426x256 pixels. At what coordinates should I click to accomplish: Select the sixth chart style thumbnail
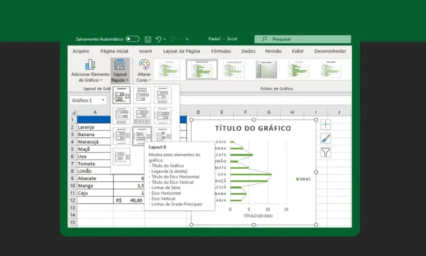(330, 70)
